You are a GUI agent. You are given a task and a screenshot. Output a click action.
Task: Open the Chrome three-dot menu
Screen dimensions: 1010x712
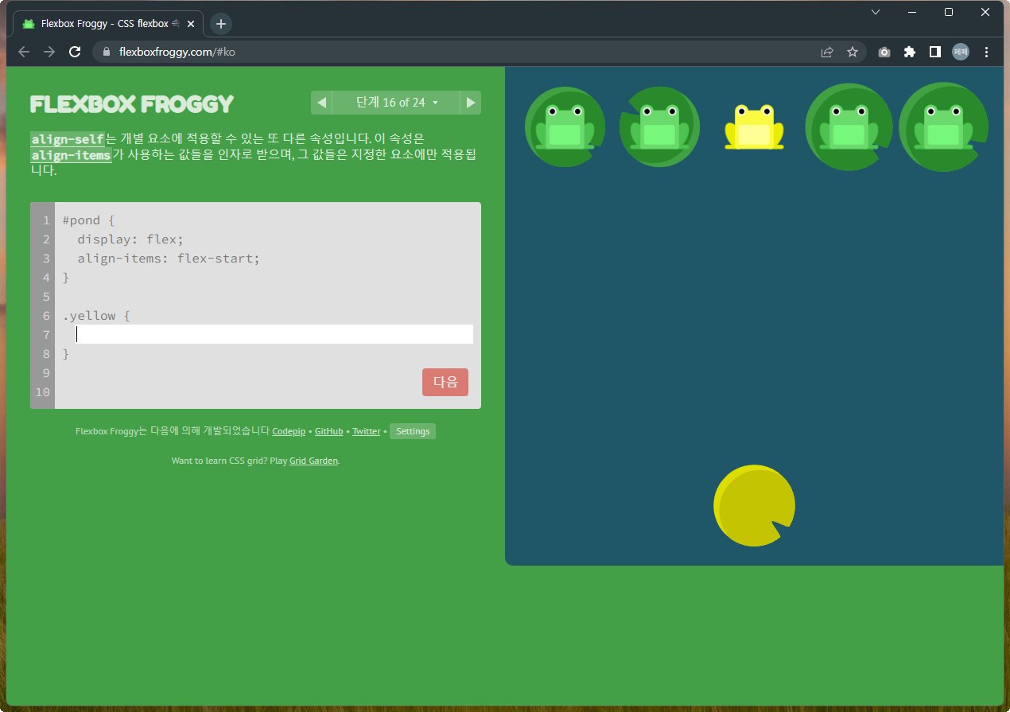tap(987, 52)
